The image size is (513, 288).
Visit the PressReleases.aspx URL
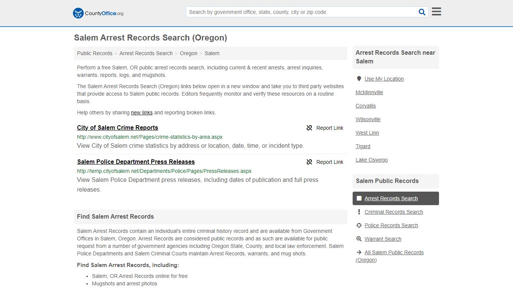[x=164, y=171]
